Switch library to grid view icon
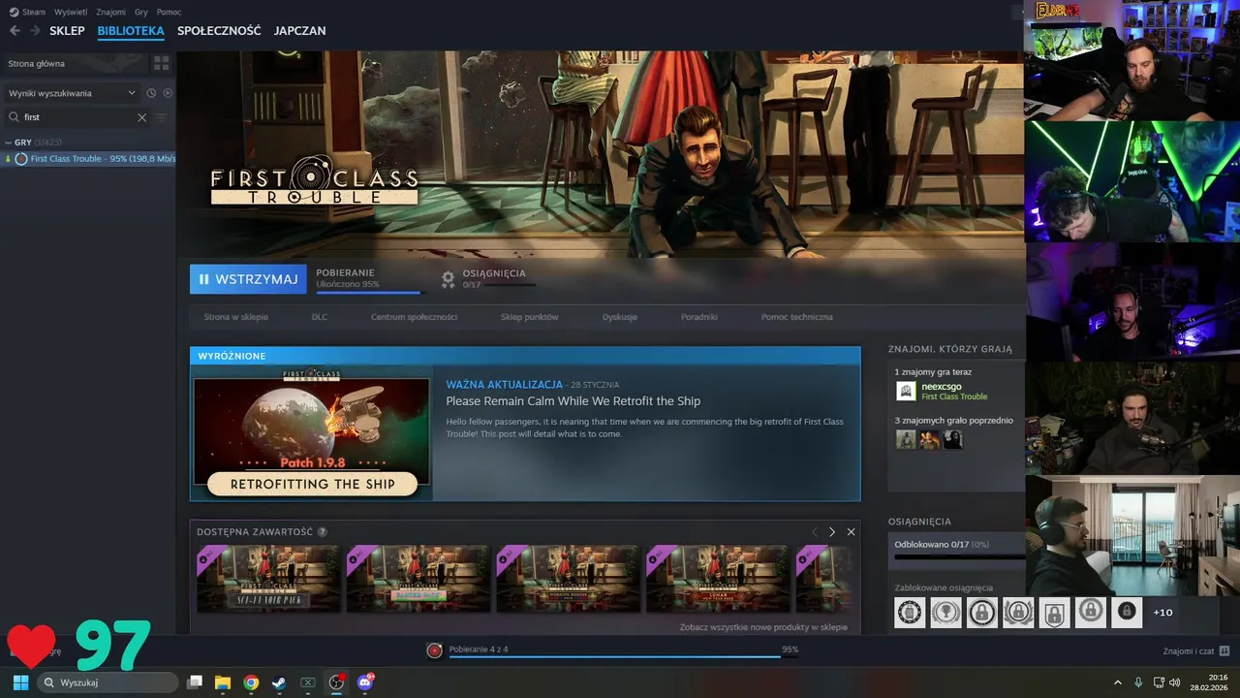The image size is (1240, 698). (161, 63)
